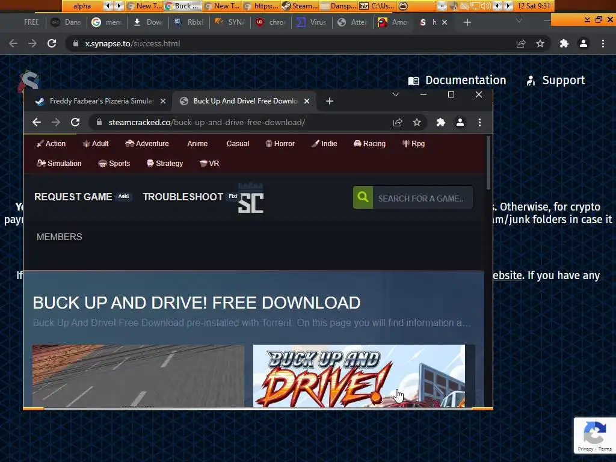Expand the background browser tab search chevron
The height and width of the screenshot is (462, 616).
point(519,20)
